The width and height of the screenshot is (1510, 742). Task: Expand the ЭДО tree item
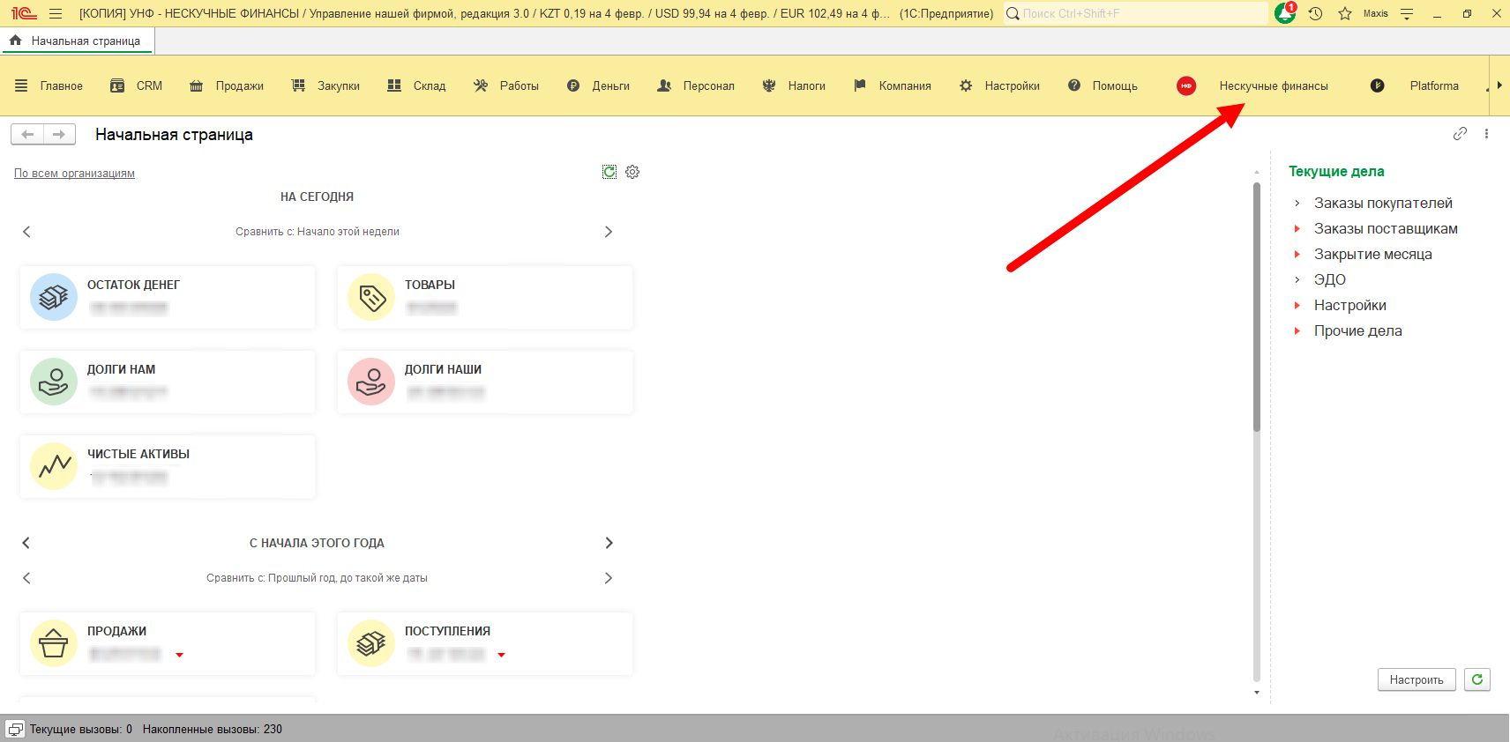[x=1297, y=280]
